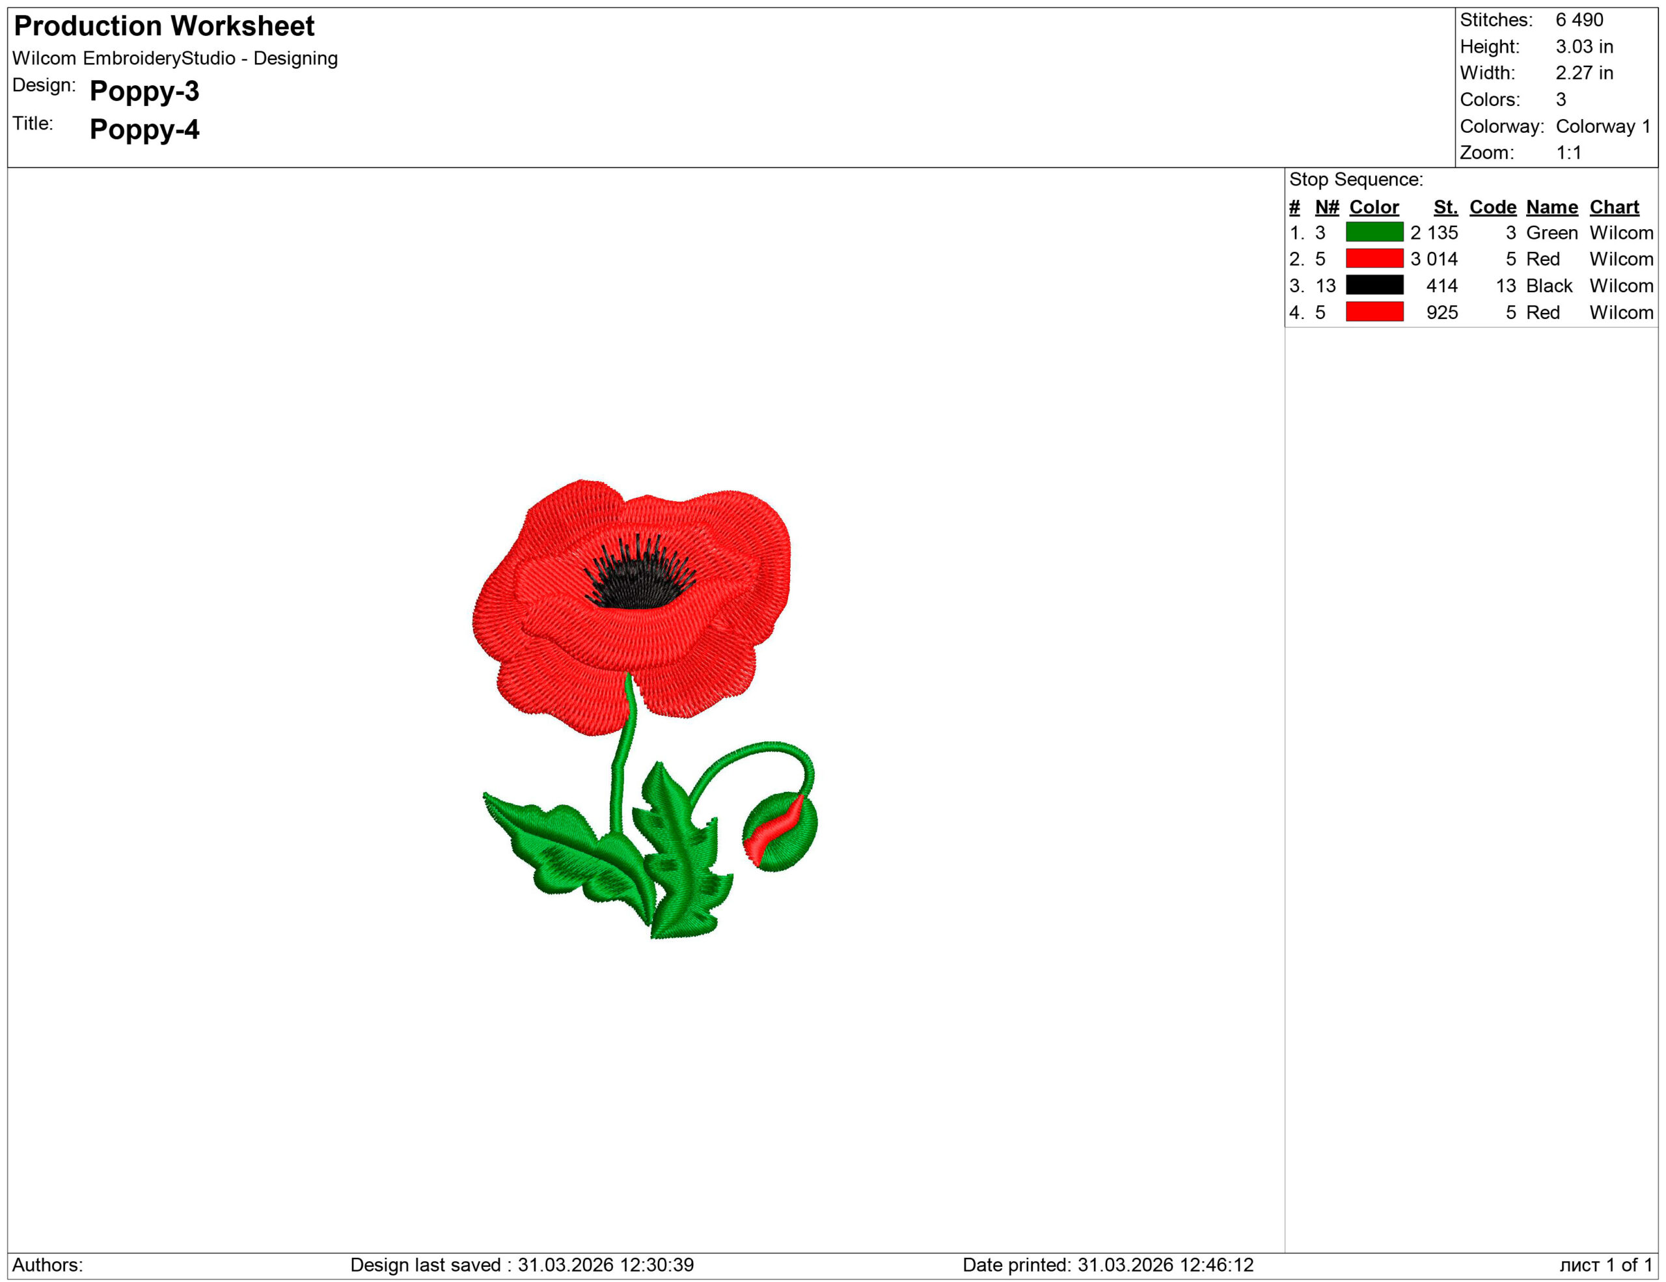This screenshot has height=1282, width=1666.
Task: Click the Name column header
Action: pyautogui.click(x=1551, y=207)
